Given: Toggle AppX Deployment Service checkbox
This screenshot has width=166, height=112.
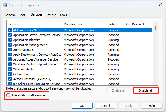Looking at the screenshot, I should point(10,55).
